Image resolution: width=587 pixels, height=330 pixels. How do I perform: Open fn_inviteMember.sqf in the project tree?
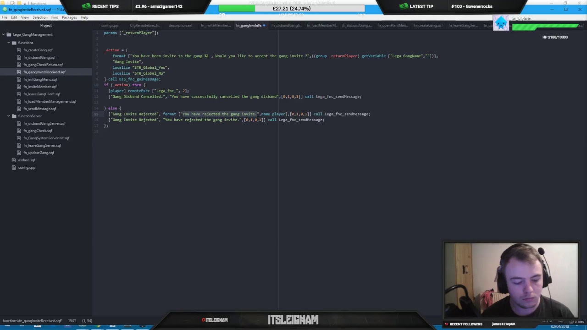coord(40,87)
